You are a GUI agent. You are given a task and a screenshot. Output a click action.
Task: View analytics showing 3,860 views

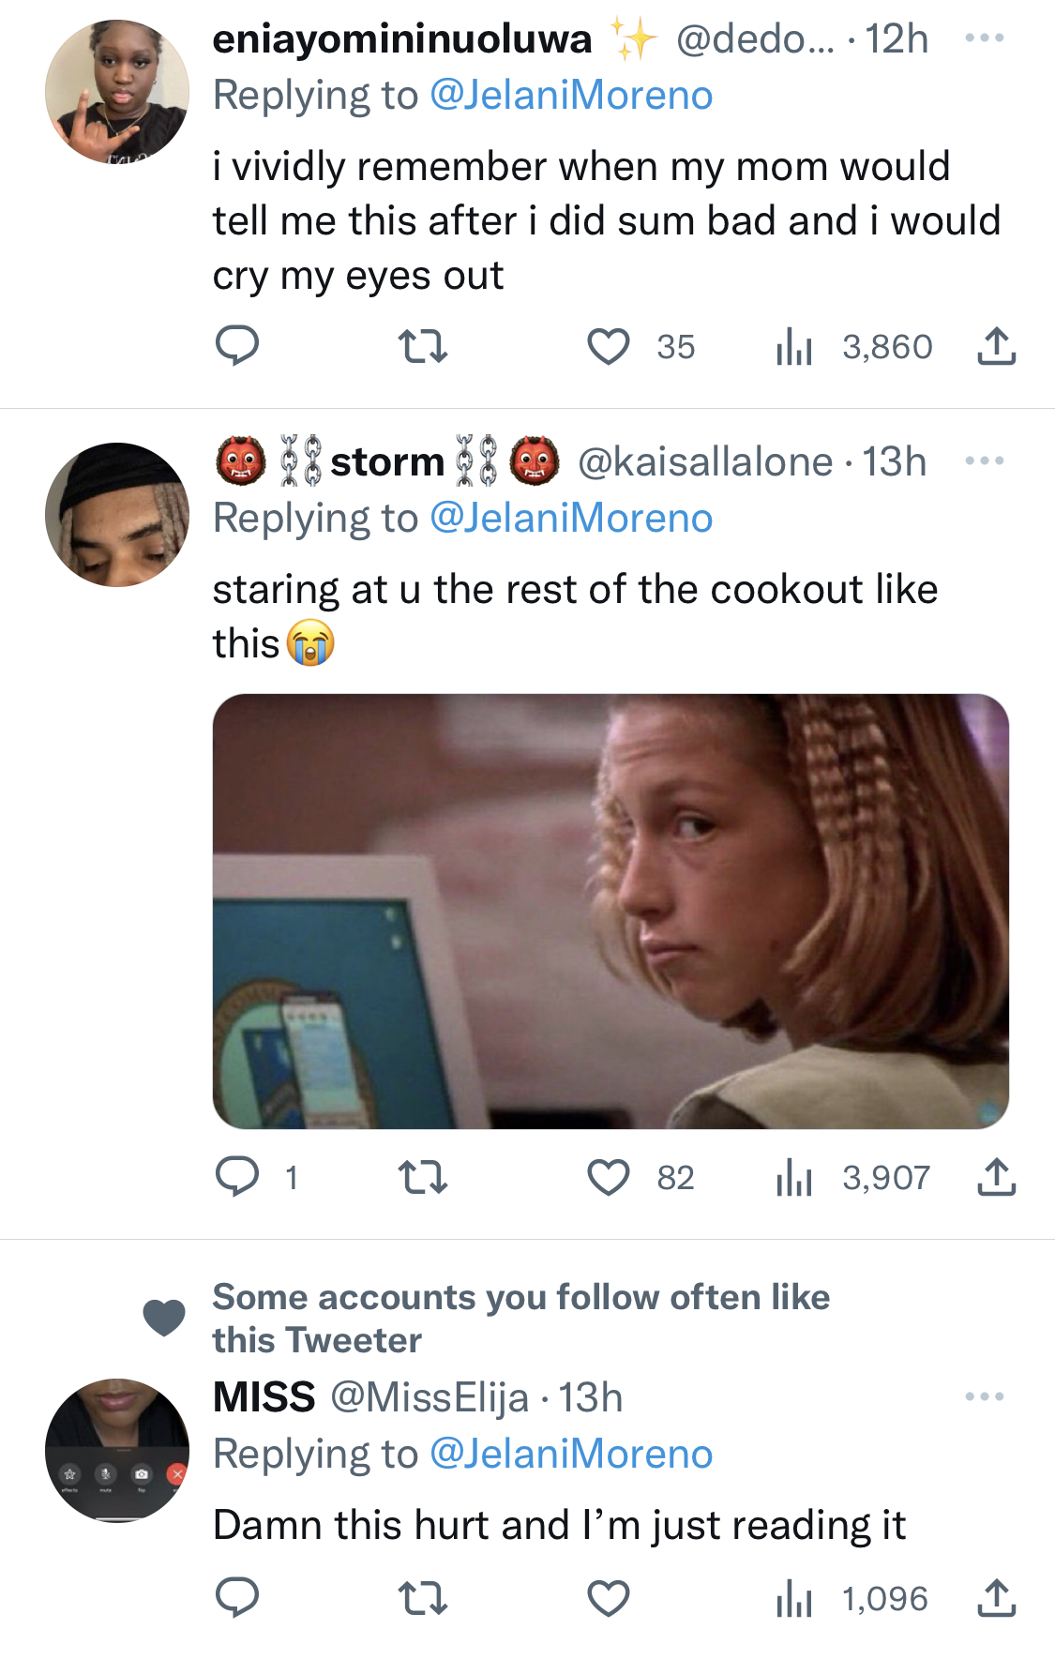click(854, 347)
